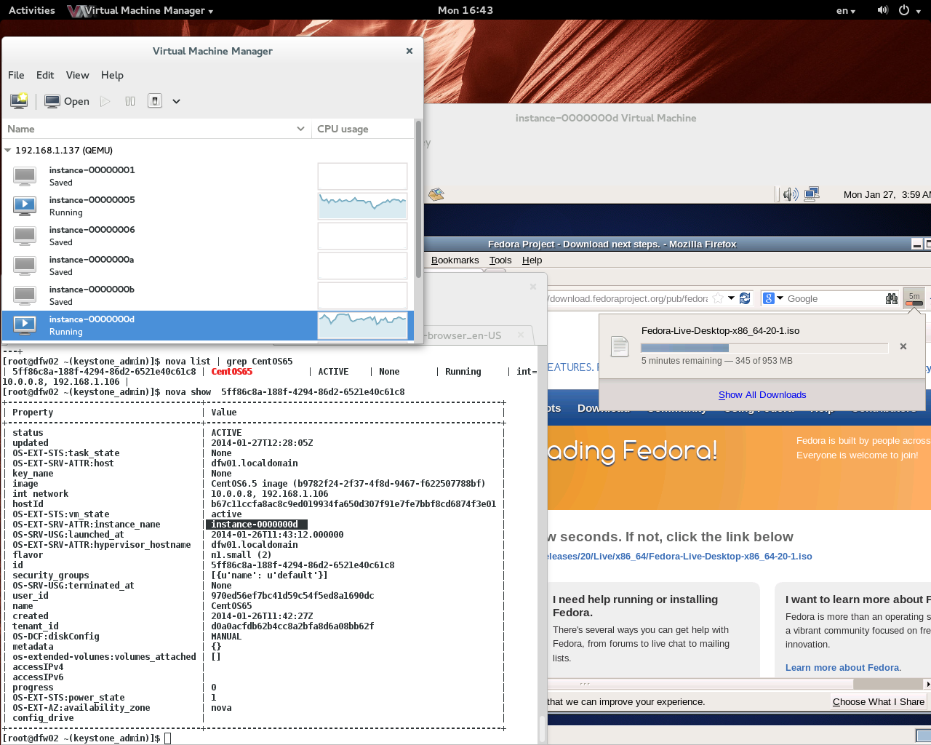Click the VM list vertical scrollbar
The height and width of the screenshot is (745, 931).
418,199
